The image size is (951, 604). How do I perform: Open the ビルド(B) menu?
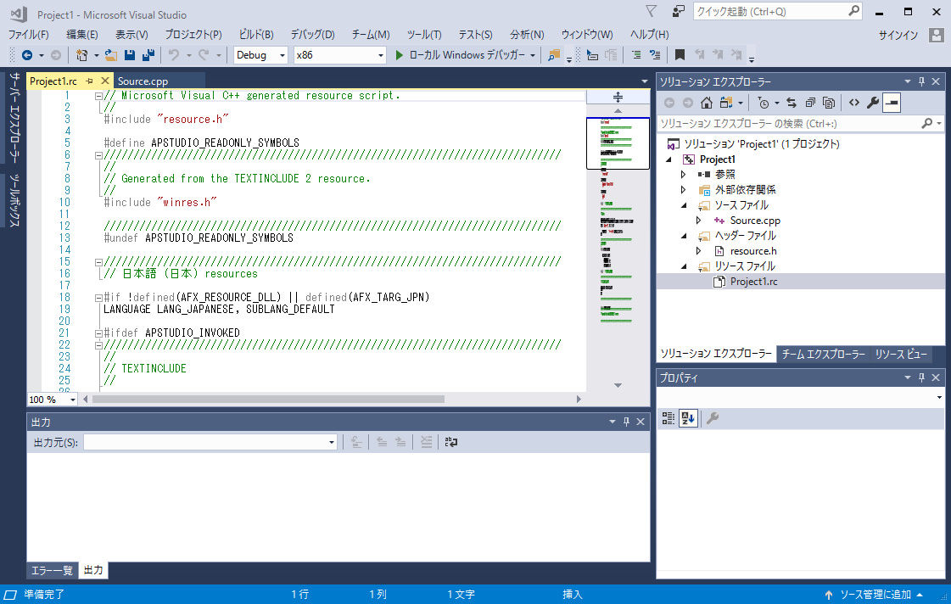click(x=256, y=35)
